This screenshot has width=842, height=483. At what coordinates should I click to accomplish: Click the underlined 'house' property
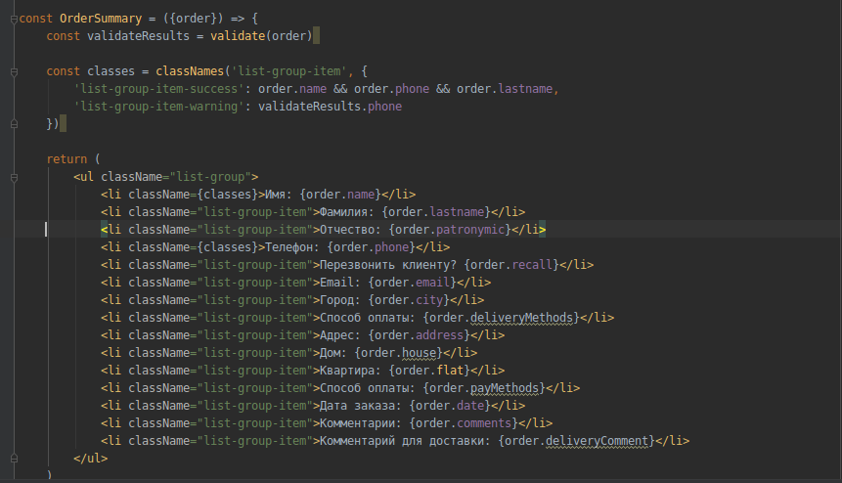419,353
